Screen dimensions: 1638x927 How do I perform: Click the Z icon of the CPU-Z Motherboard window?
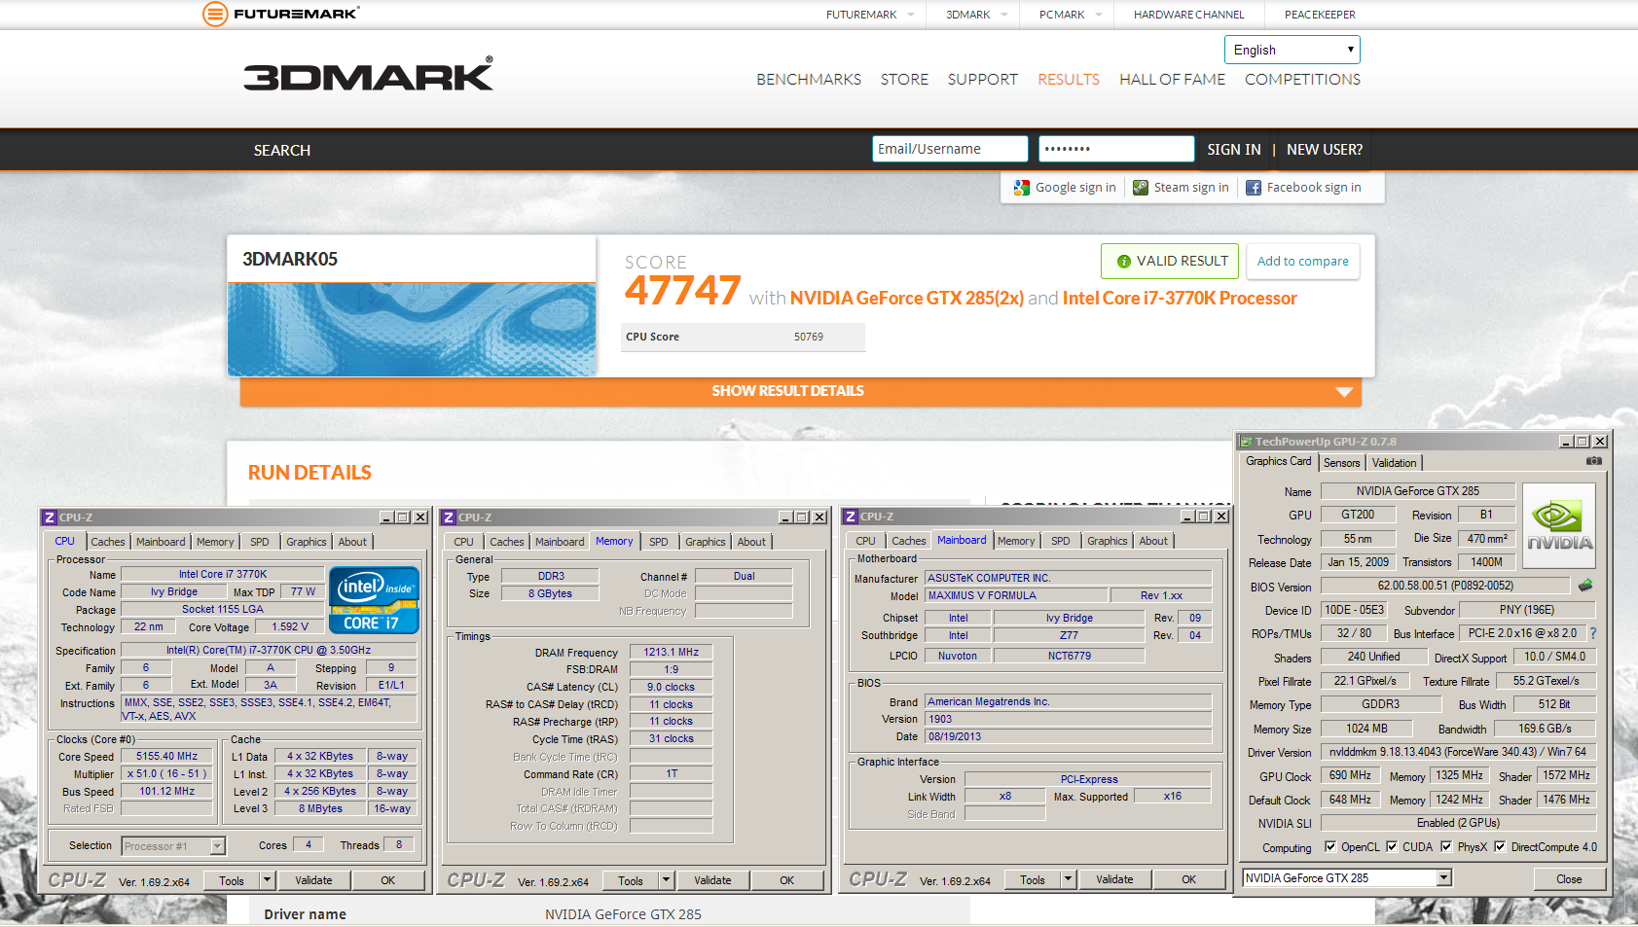click(851, 517)
